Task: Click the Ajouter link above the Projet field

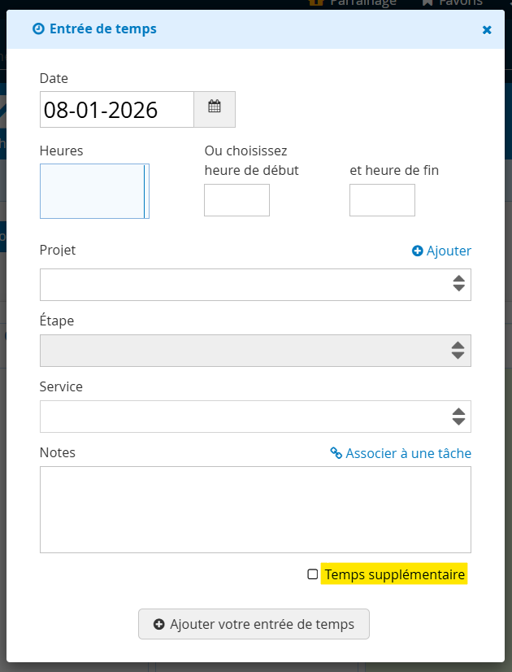Action: [x=447, y=251]
